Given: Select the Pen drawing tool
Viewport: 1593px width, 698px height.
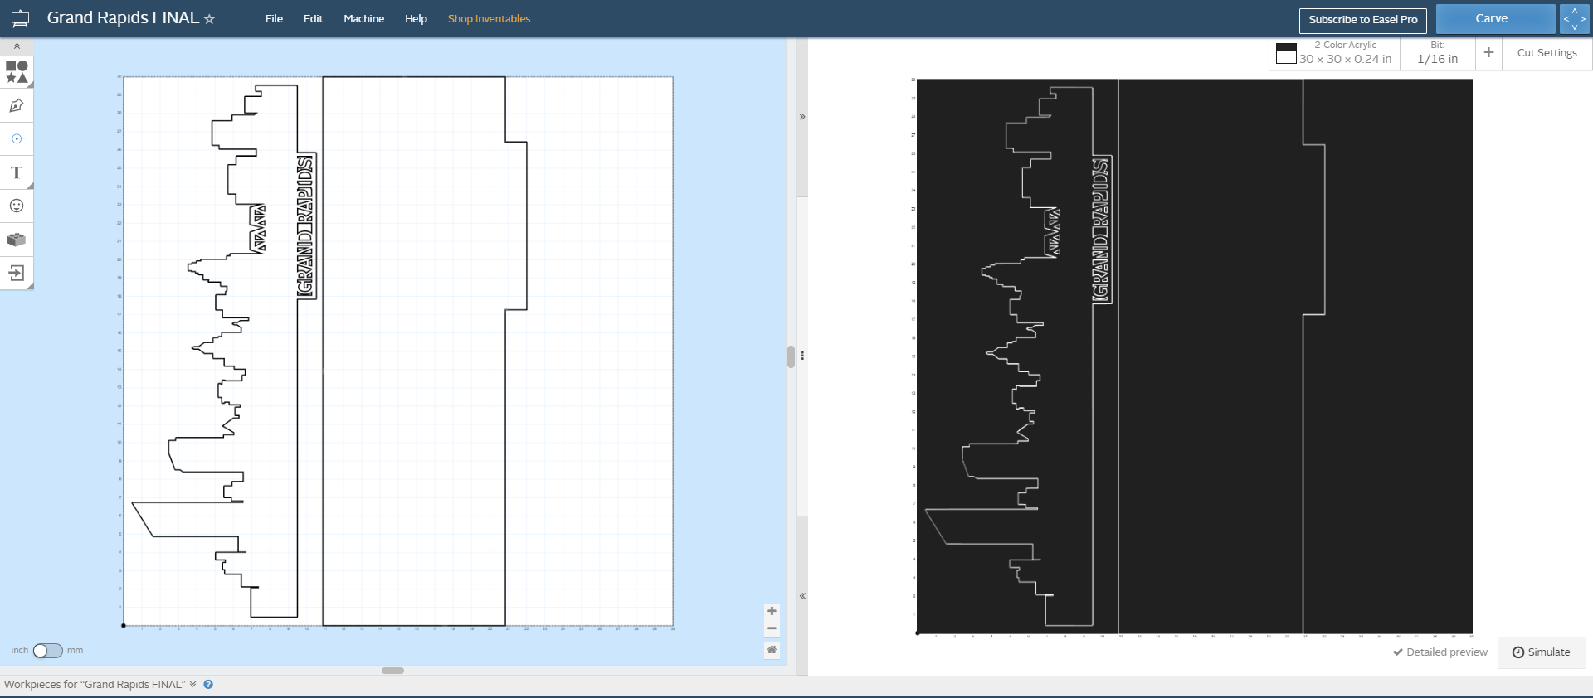Looking at the screenshot, I should pyautogui.click(x=17, y=105).
